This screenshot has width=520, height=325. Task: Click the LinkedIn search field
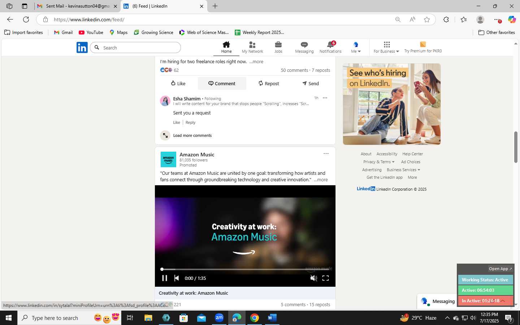click(135, 48)
